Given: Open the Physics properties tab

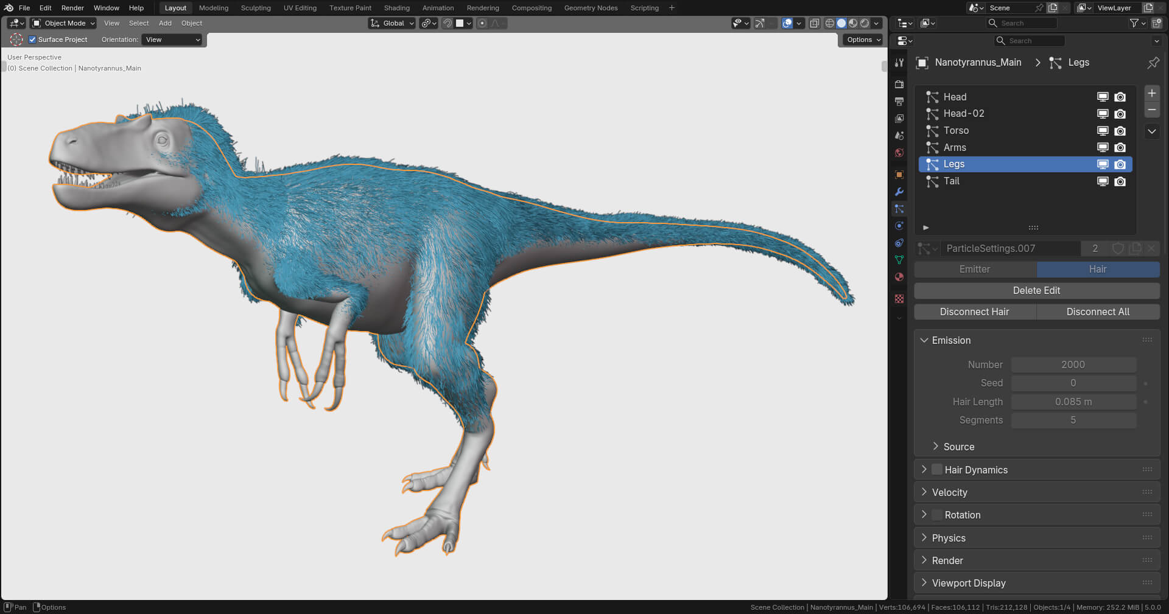Looking at the screenshot, I should pos(899,226).
